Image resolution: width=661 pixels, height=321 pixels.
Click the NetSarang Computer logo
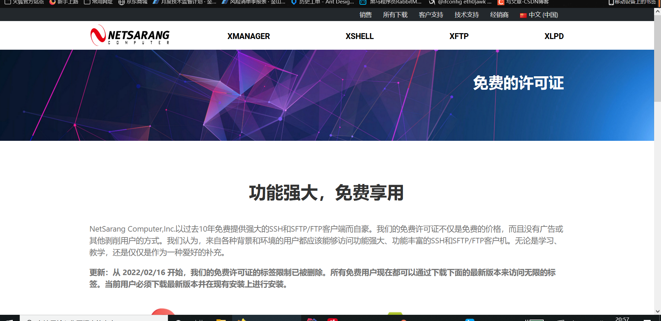[x=130, y=35]
